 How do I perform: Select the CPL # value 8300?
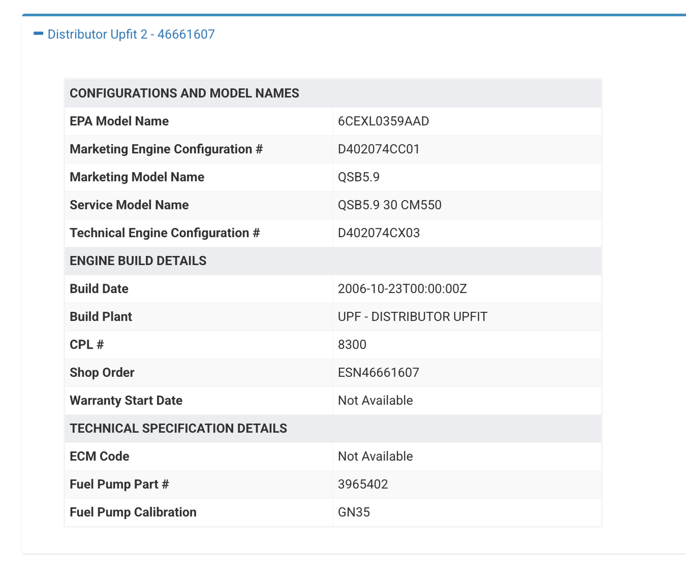351,345
